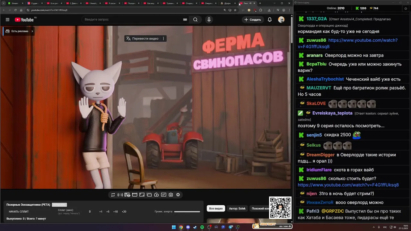The image size is (411, 231).
Task: Open Telegram from the taskbar
Action: coord(231,227)
